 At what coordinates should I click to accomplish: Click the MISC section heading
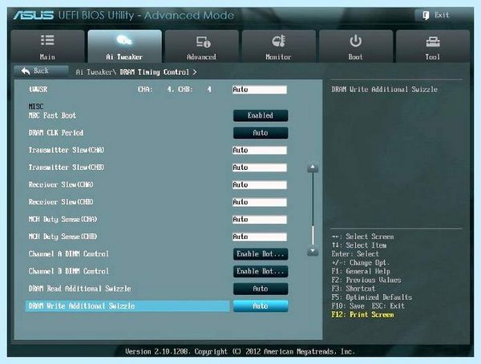tap(35, 107)
